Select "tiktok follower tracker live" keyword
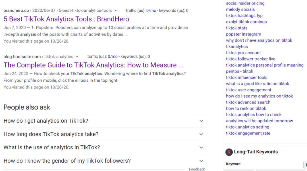Viewport: 307px width, 171px height. [250, 59]
